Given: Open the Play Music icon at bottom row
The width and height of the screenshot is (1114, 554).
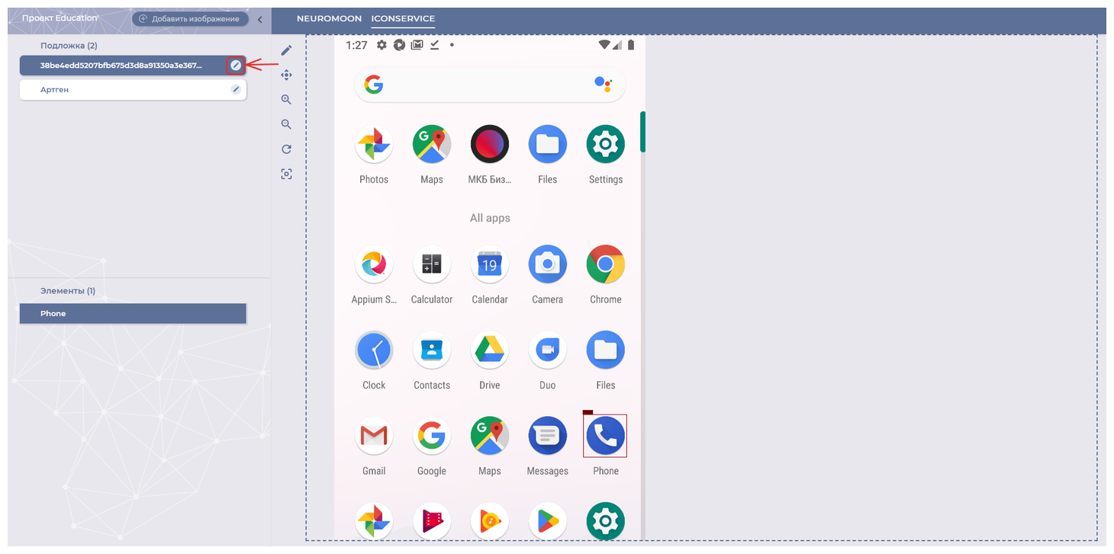Looking at the screenshot, I should point(490,521).
